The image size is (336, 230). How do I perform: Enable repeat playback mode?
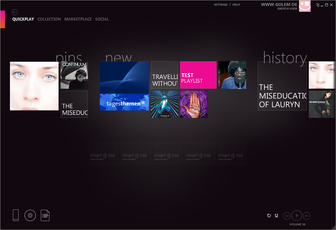click(269, 216)
